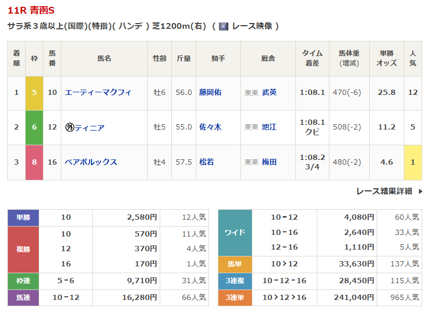
Task: Click the 馬体重 column header
Action: point(349,58)
